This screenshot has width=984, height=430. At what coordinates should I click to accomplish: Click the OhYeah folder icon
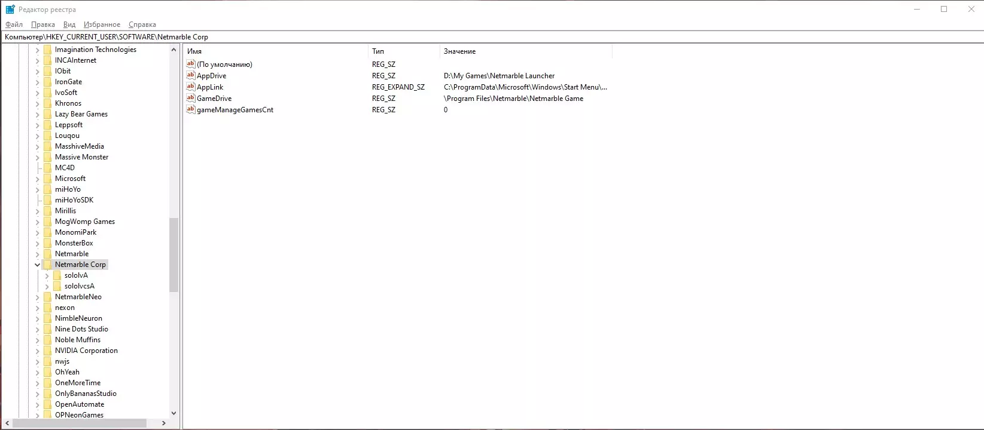47,372
